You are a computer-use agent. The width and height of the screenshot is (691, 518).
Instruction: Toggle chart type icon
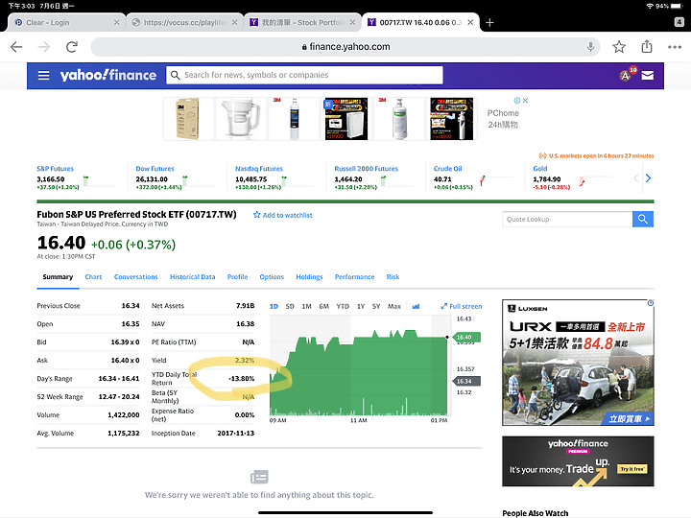(x=416, y=306)
